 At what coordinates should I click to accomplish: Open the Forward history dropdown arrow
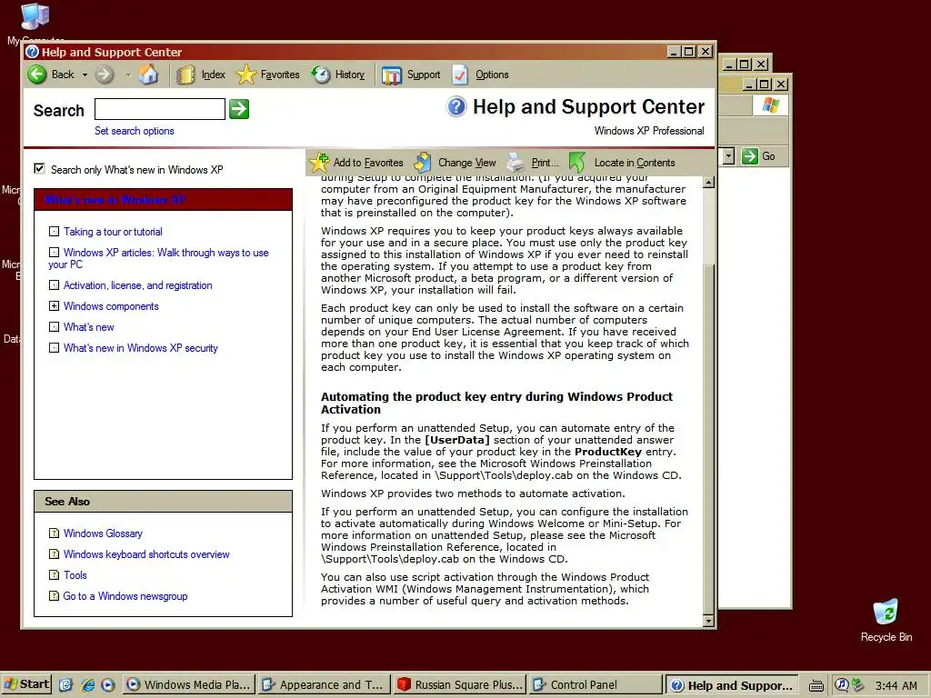tap(128, 75)
